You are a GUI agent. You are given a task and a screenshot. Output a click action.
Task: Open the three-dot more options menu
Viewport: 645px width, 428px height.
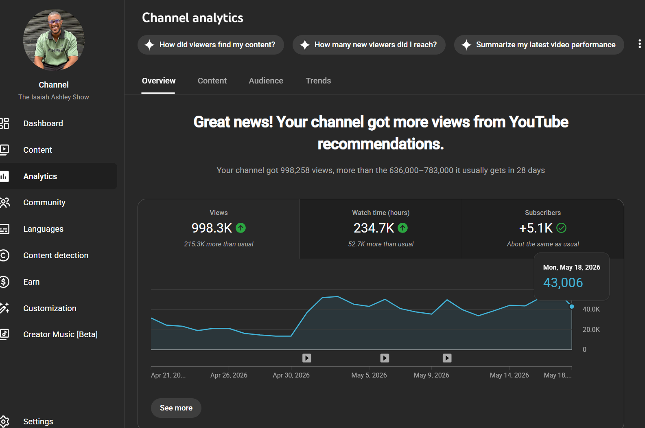coord(639,44)
